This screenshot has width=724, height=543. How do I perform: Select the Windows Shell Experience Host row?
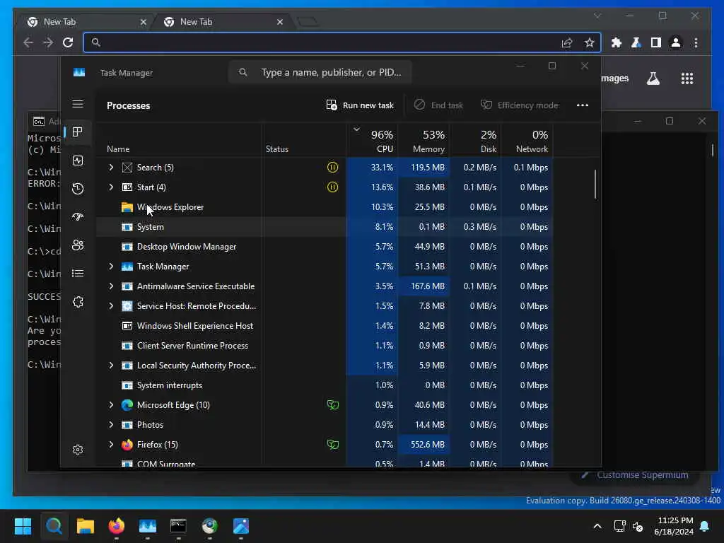coord(324,325)
